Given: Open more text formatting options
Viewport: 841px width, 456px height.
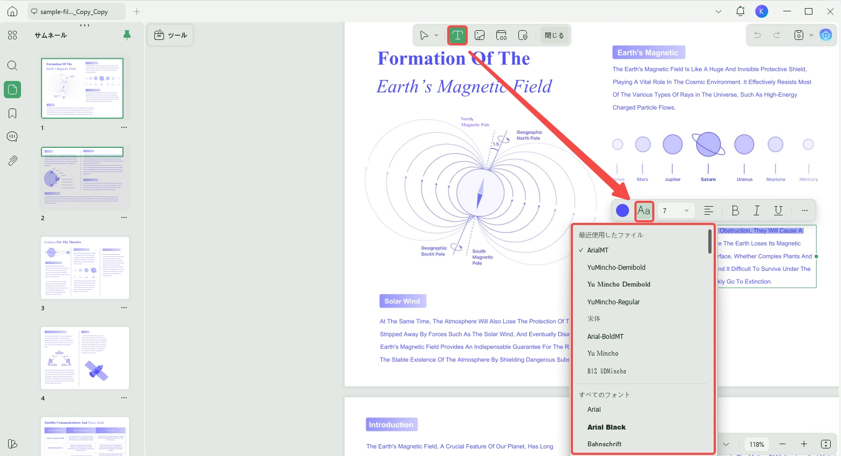Looking at the screenshot, I should 805,210.
